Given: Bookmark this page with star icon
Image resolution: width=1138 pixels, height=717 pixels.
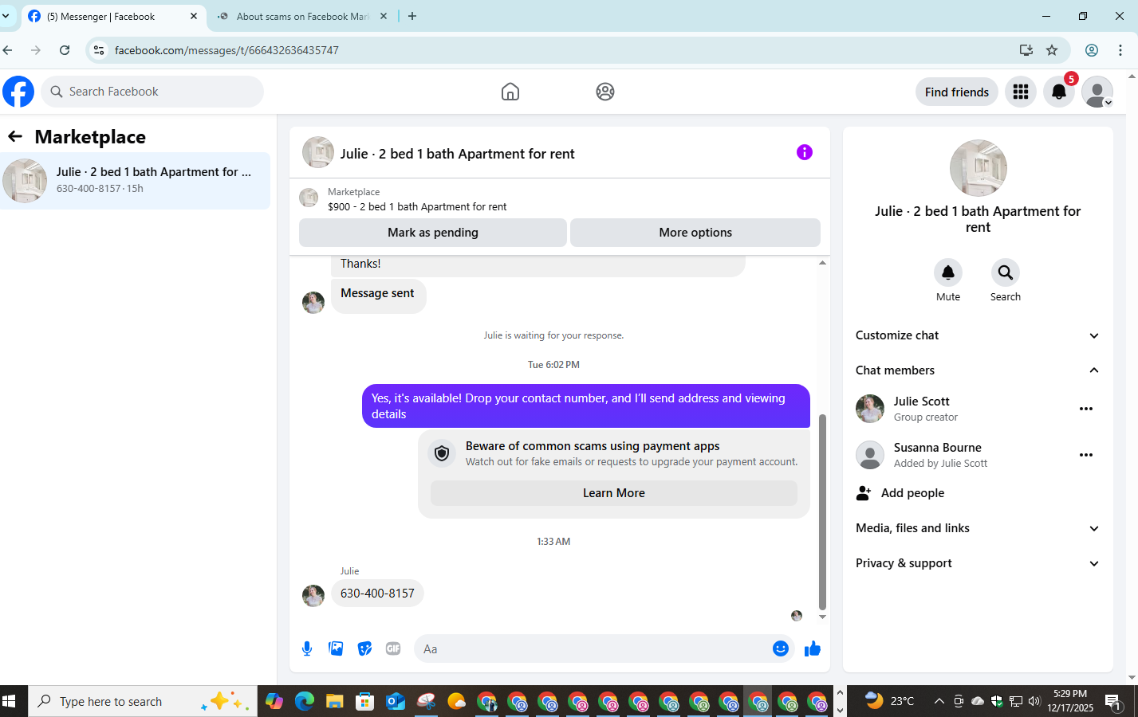Looking at the screenshot, I should click(x=1052, y=50).
